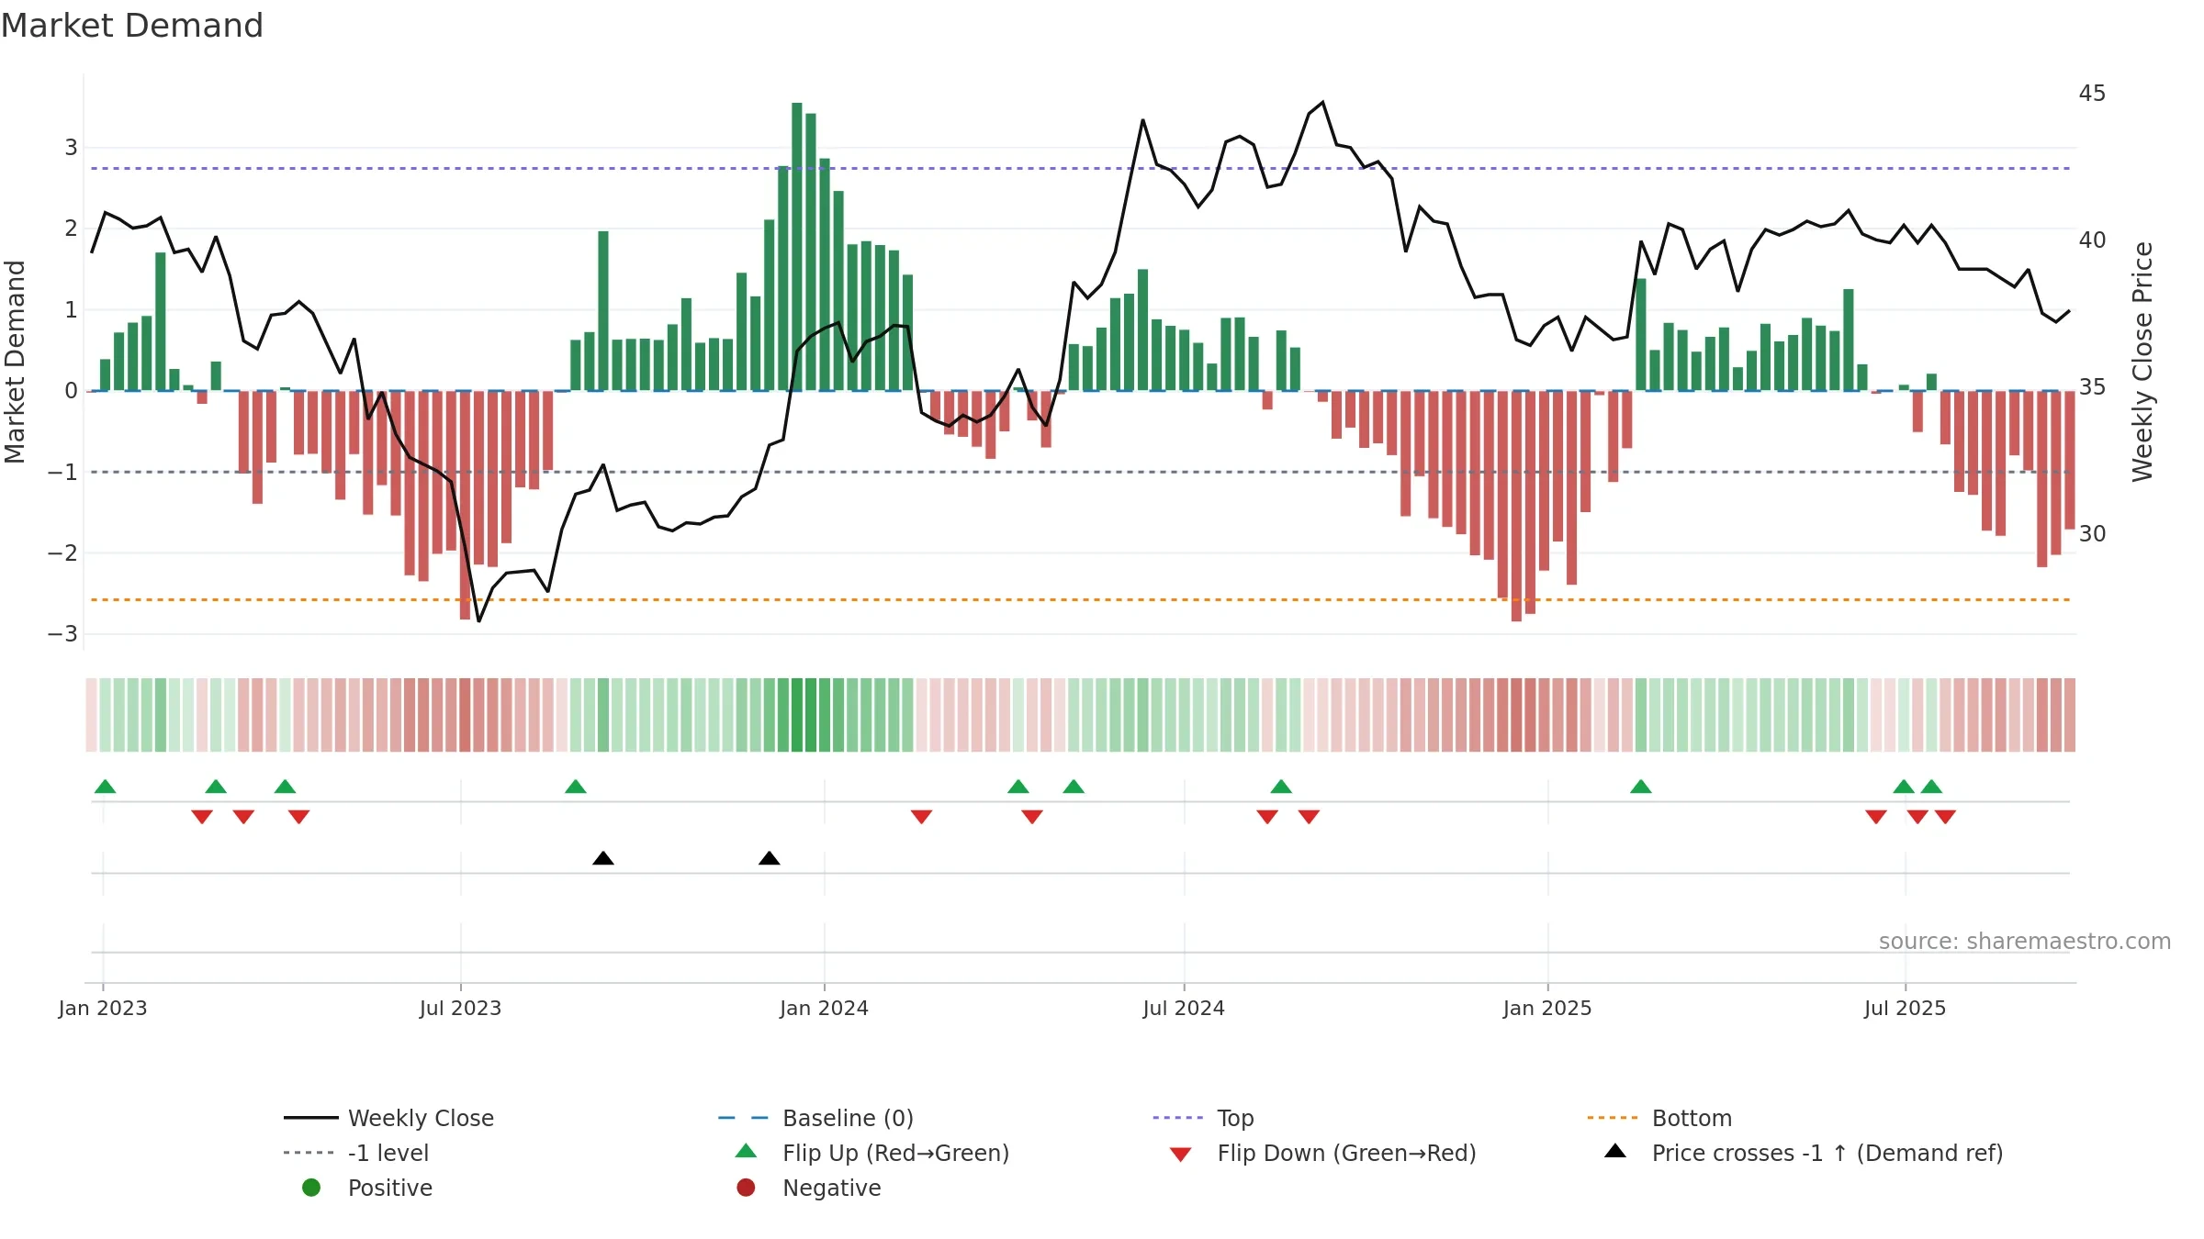This screenshot has width=2204, height=1239.
Task: Click the Jul 2024 x-axis label
Action: pyautogui.click(x=1184, y=1008)
